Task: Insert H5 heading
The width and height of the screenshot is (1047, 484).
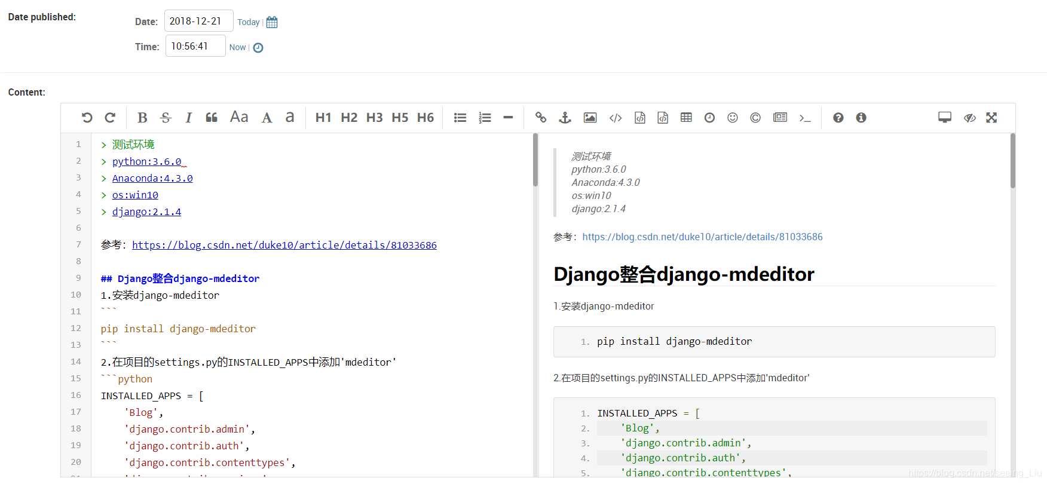Action: click(400, 118)
